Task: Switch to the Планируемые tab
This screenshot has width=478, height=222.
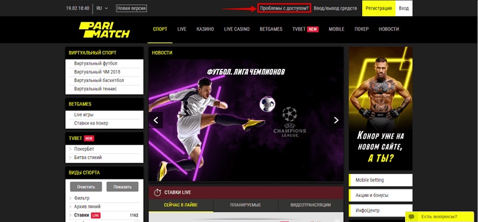Action: point(246,205)
